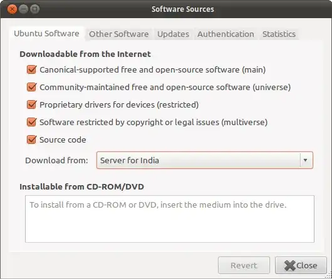The height and width of the screenshot is (279, 332).
Task: Select the Server for India combo box
Action: click(205, 160)
